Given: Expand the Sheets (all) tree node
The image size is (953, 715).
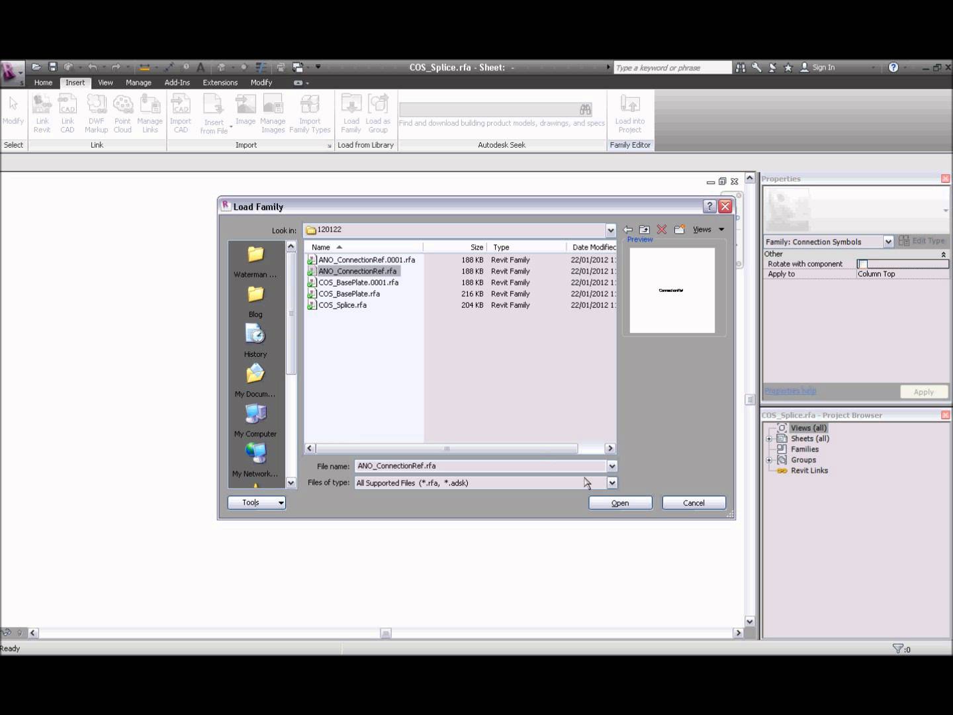Looking at the screenshot, I should pos(769,439).
